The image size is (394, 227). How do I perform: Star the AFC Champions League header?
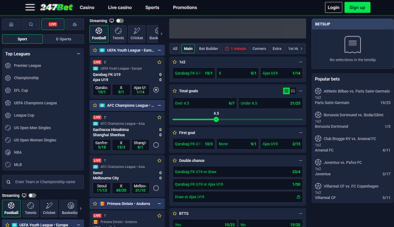pyautogui.click(x=95, y=105)
